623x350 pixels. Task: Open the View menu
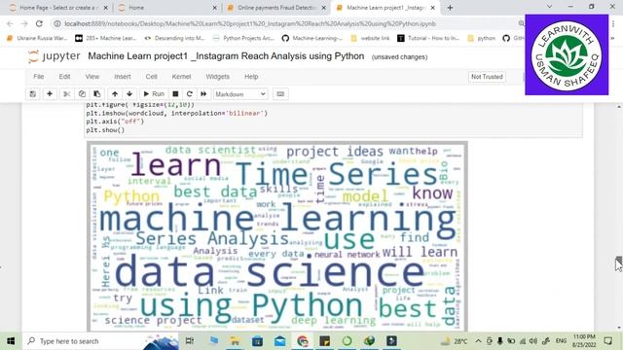(92, 77)
